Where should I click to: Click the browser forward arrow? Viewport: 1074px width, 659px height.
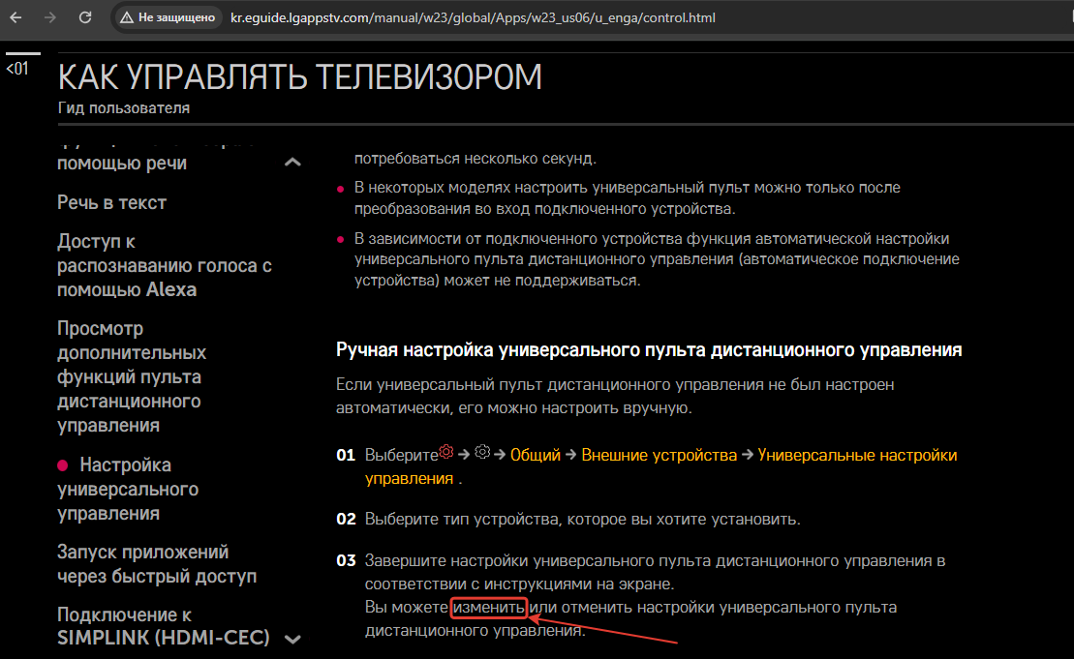click(x=50, y=17)
